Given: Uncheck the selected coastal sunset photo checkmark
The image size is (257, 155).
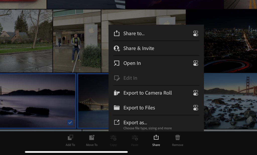Looking at the screenshot, I should [x=70, y=122].
